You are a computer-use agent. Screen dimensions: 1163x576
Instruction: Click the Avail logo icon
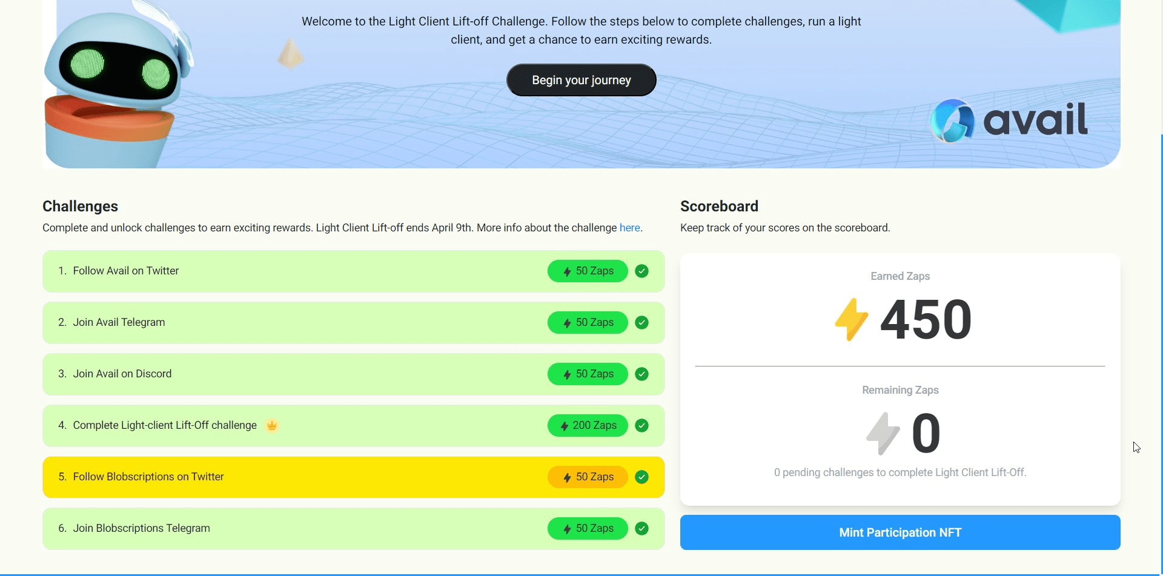click(x=952, y=121)
